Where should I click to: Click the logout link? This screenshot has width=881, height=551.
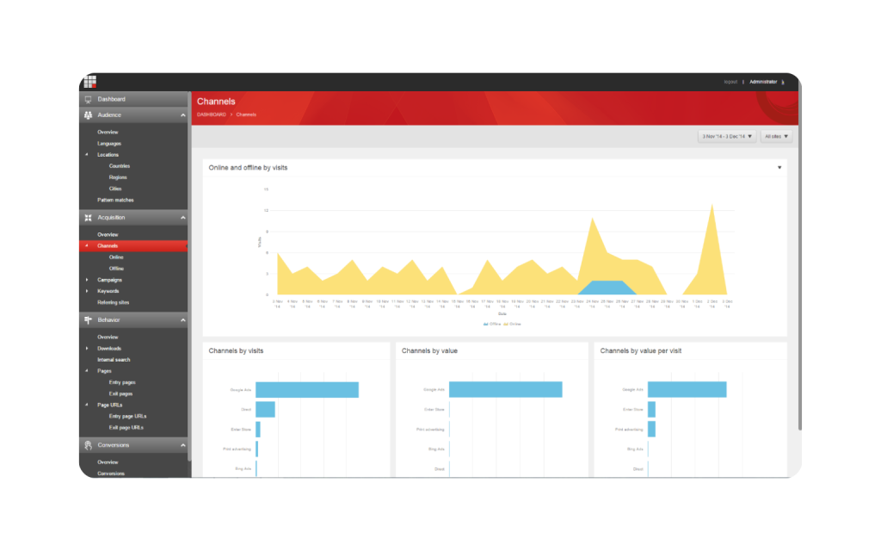[x=731, y=81]
